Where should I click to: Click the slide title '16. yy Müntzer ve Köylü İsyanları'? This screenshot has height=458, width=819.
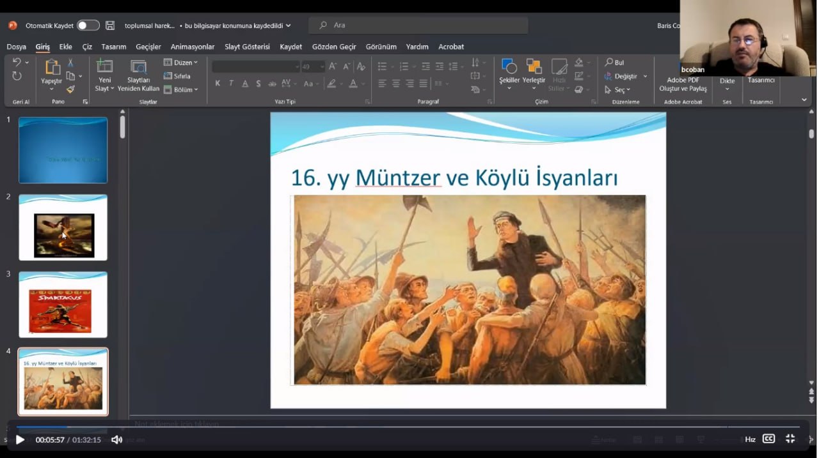coord(454,178)
